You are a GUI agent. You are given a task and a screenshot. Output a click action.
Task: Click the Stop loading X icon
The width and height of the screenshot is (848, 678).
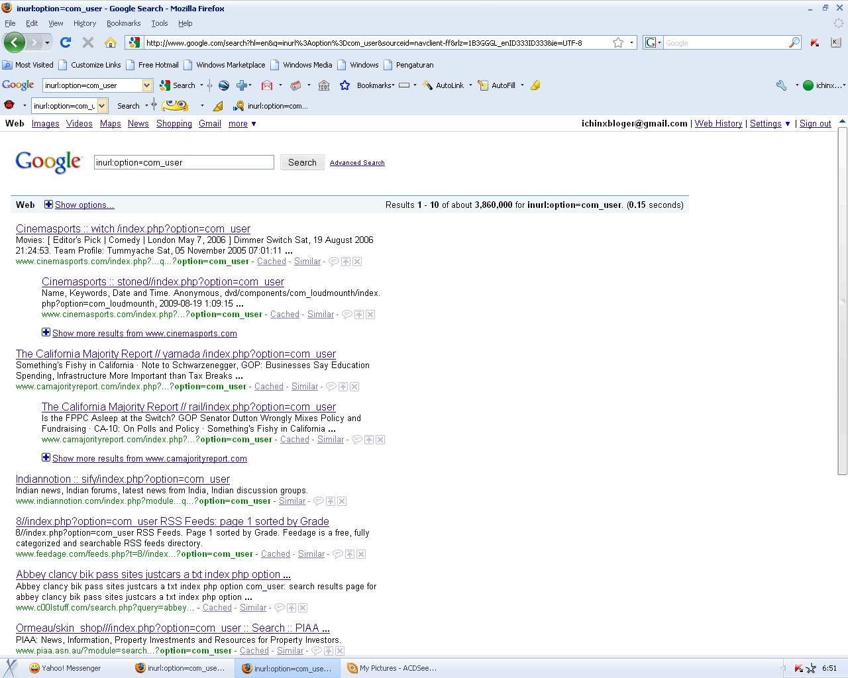pyautogui.click(x=87, y=42)
